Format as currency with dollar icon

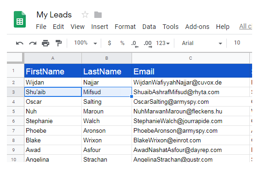point(109,43)
